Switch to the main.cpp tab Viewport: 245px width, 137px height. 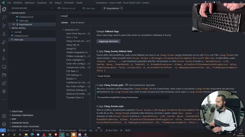tap(89, 8)
